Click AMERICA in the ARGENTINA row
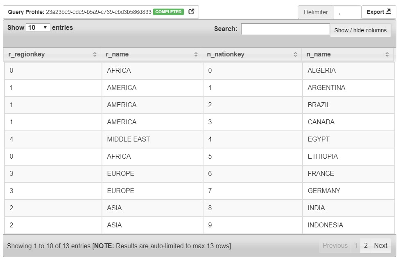Viewport: 398px width, 265px height. click(x=152, y=88)
